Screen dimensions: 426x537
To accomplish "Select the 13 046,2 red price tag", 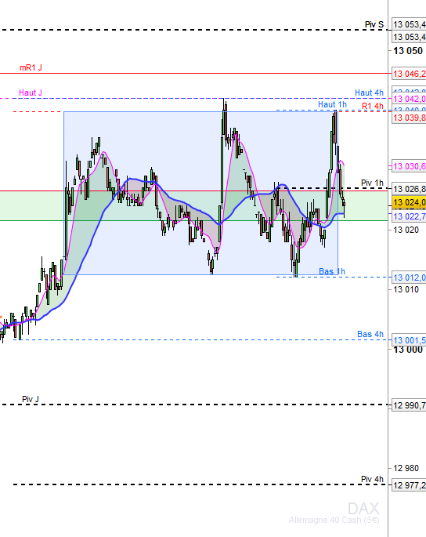I will [409, 74].
